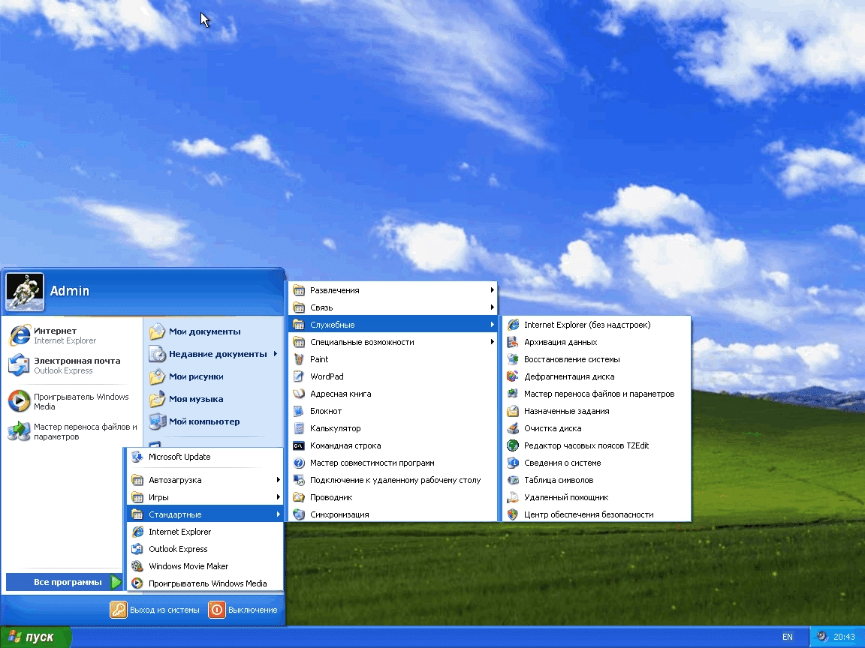Launch Очистка диска icon
Image resolution: width=865 pixels, height=648 pixels.
coord(513,428)
